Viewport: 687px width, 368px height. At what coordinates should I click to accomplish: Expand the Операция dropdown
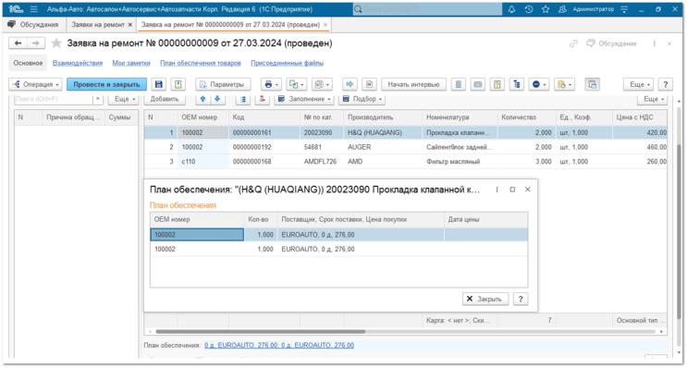[35, 84]
